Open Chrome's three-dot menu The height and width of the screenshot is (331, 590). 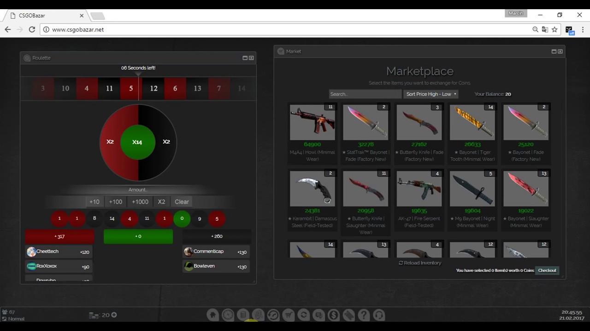point(582,29)
